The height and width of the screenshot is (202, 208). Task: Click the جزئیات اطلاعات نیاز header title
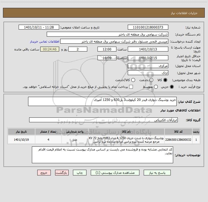(184, 13)
